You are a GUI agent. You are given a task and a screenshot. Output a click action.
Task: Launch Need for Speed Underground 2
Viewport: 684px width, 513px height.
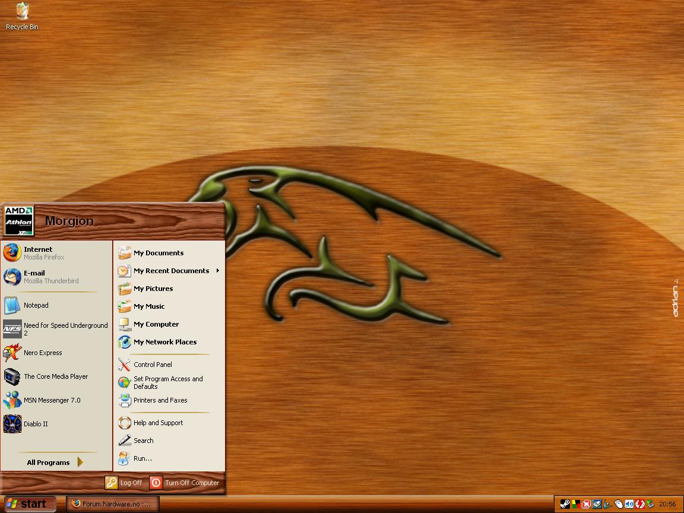click(56, 329)
